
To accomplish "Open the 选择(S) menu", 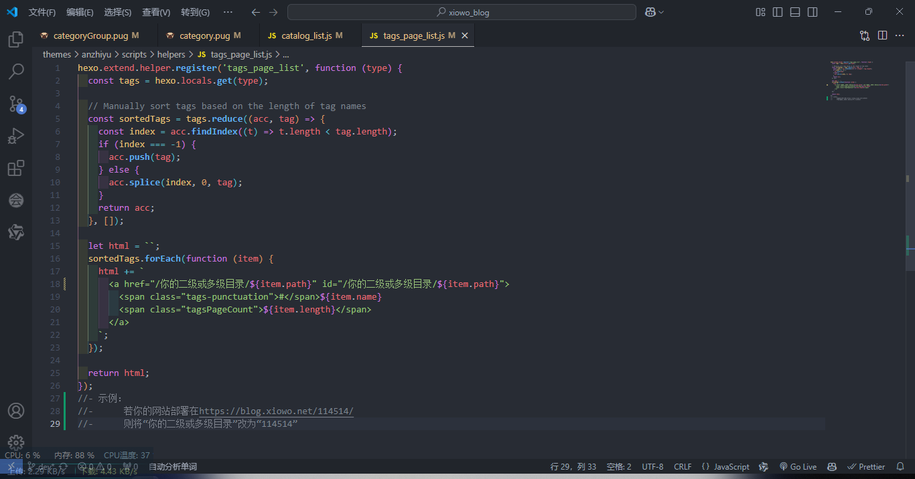I will [118, 12].
